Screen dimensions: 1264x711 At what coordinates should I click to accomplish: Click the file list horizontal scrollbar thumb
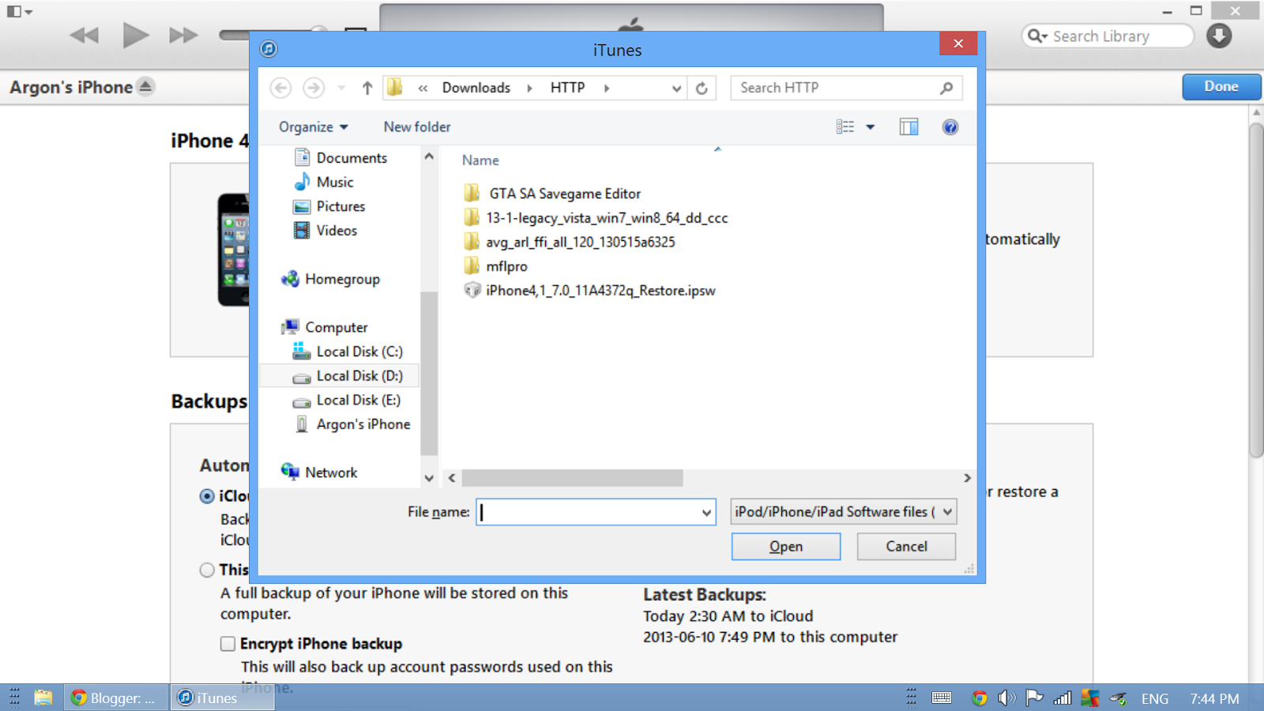573,478
